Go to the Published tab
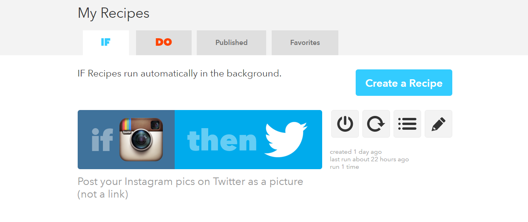The image size is (528, 222). (x=231, y=43)
